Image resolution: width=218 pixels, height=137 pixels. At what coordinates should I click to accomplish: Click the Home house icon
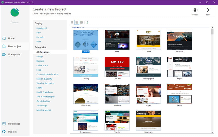(4, 38)
